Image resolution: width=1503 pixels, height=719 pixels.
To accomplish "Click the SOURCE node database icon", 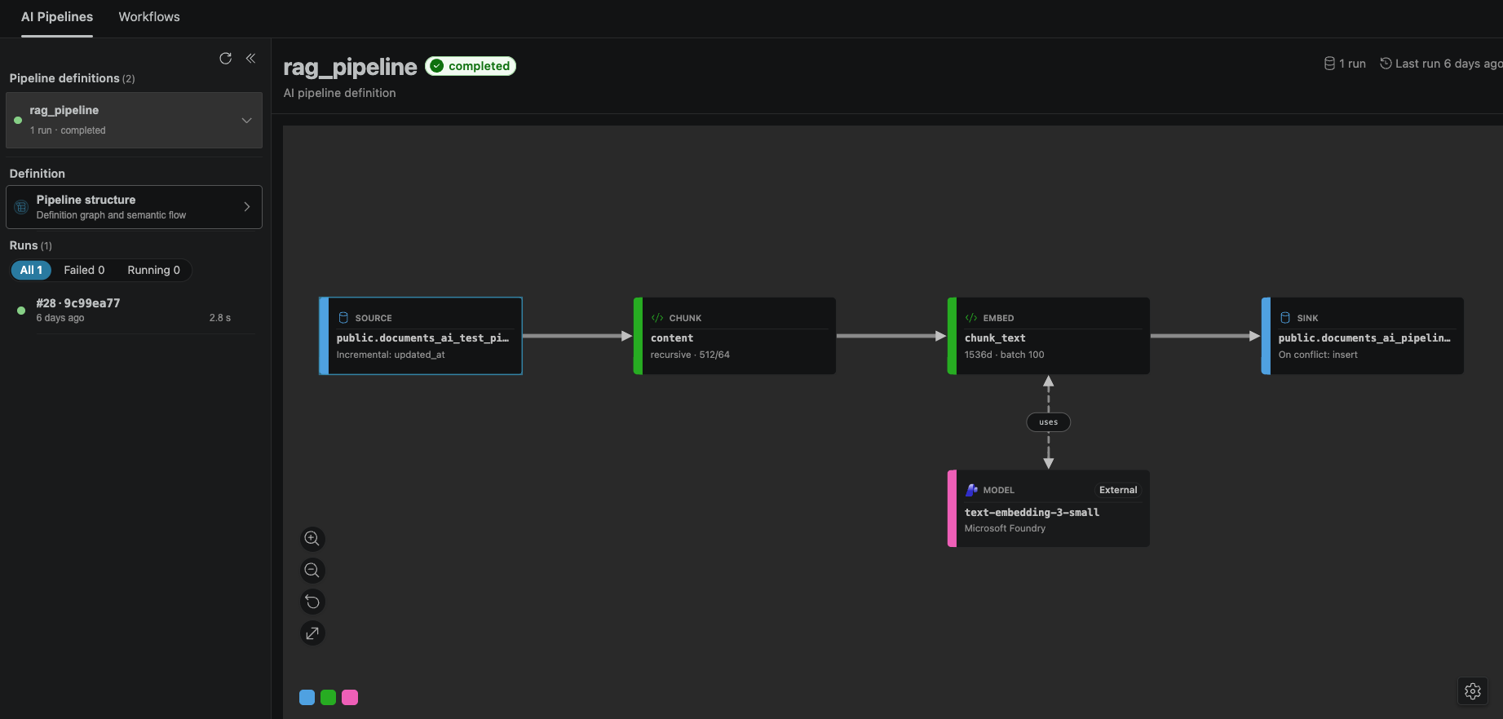I will [343, 318].
